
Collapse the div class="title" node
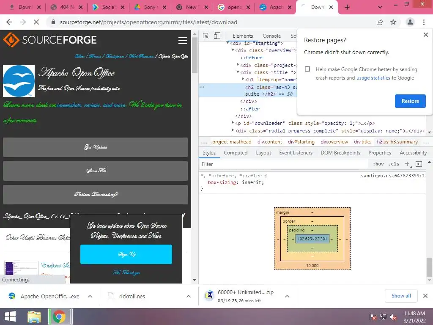238,72
